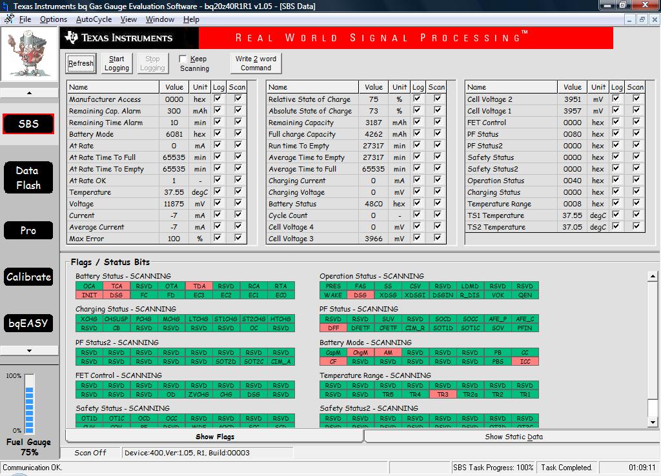This screenshot has height=476, width=661.
Task: Click Write 2 word Command button
Action: [256, 63]
